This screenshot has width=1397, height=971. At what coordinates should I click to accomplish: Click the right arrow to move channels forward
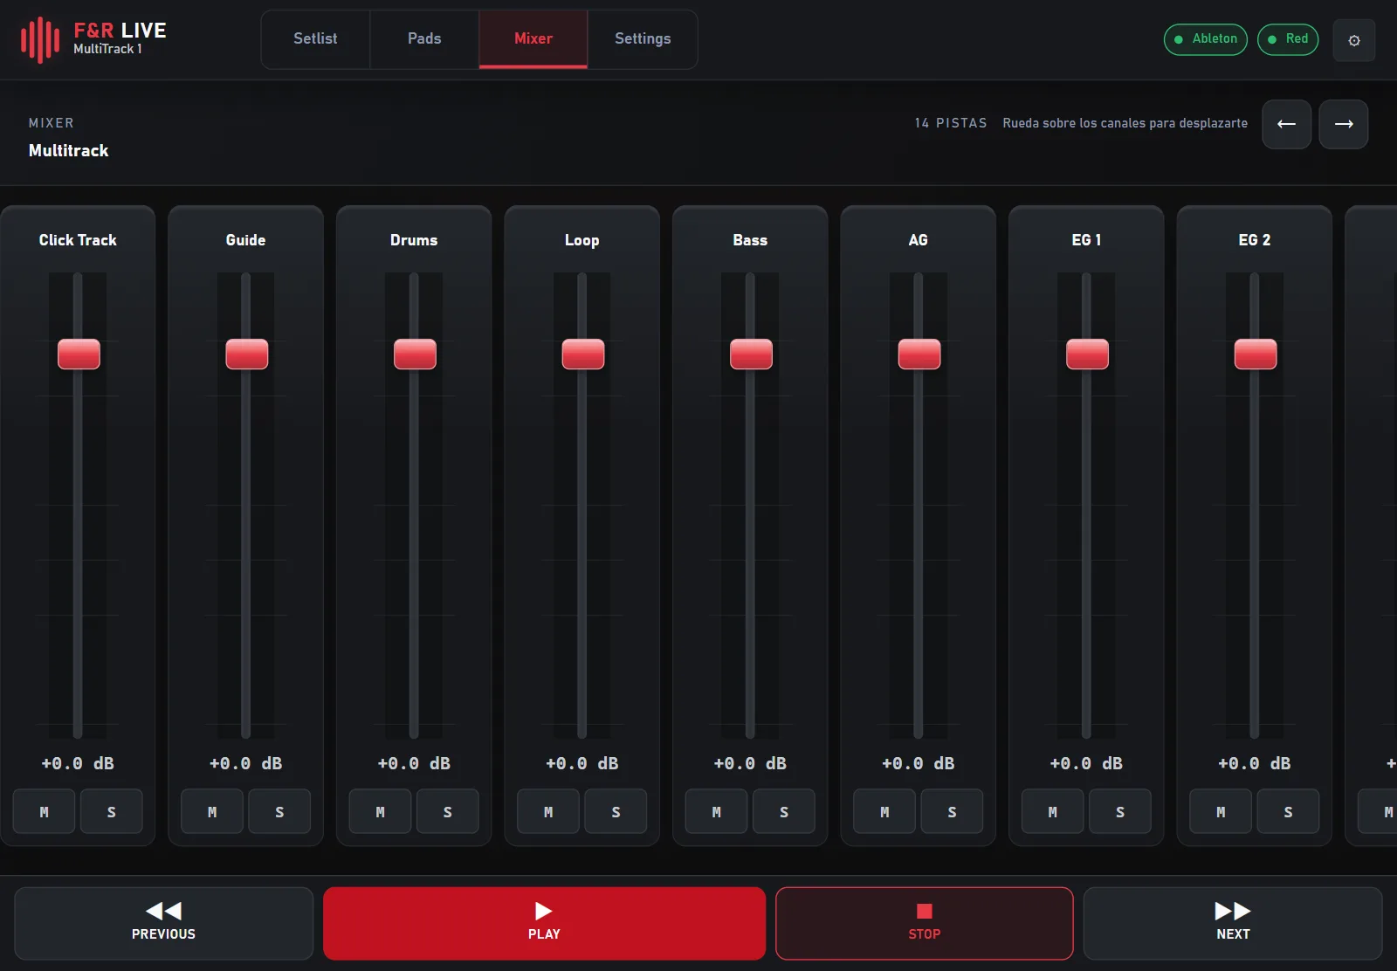point(1343,124)
